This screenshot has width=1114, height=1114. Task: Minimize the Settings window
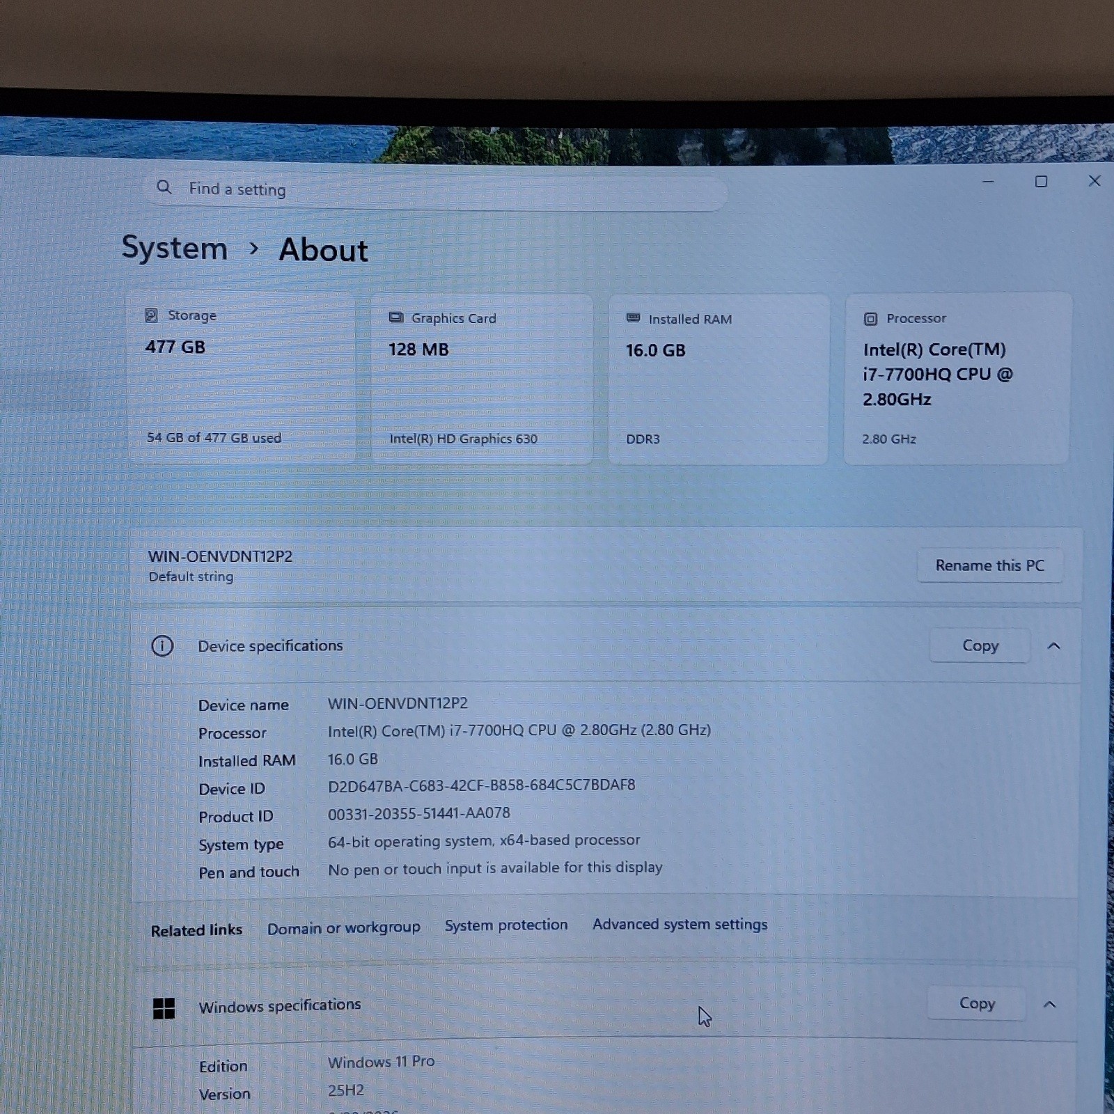(988, 182)
